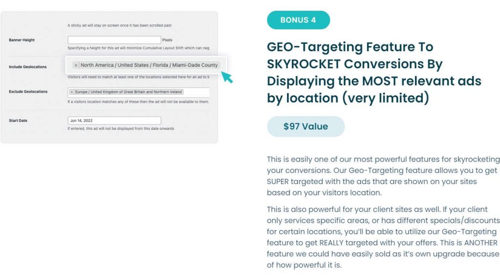This screenshot has height=275, width=500.
Task: Remove the United Kingdom exclusion tag
Action: [72, 92]
